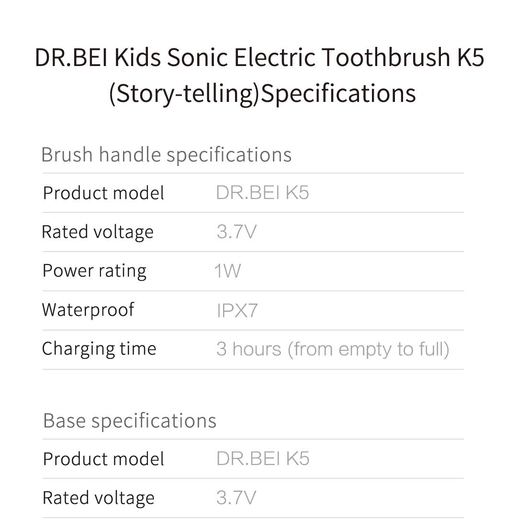Click DR.BEI K5 value under Base specifications

tap(263, 459)
